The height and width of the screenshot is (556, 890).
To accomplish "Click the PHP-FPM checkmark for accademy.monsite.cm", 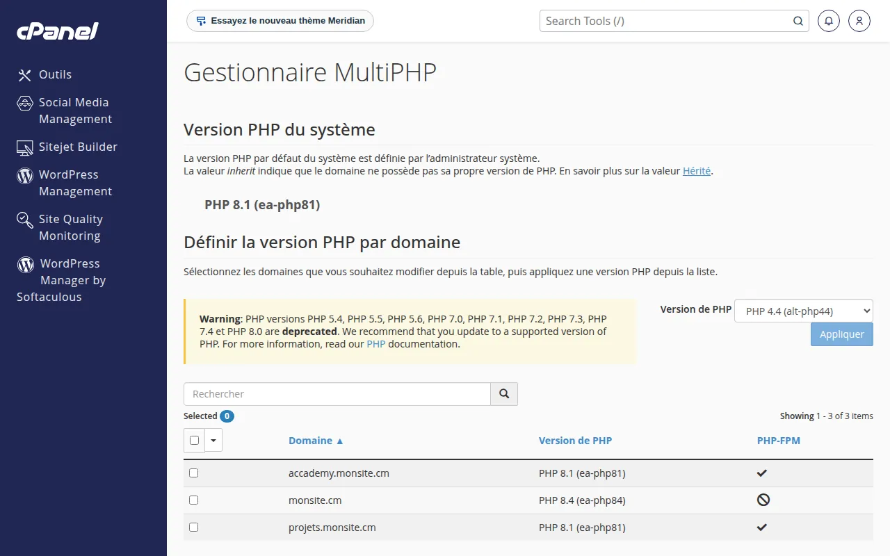I will pyautogui.click(x=762, y=473).
